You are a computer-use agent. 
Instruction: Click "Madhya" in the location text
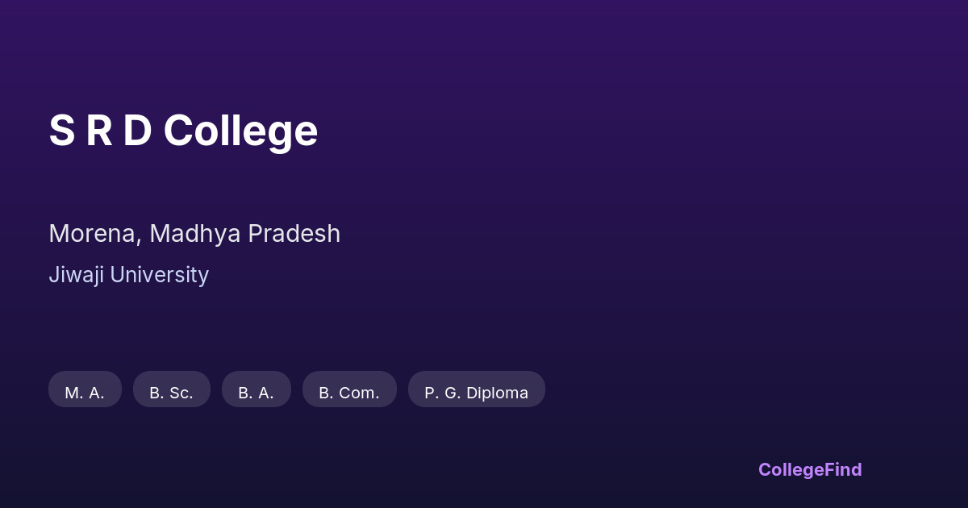[x=194, y=234]
